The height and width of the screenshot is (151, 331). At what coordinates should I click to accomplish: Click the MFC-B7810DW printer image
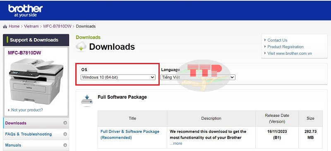(36, 81)
